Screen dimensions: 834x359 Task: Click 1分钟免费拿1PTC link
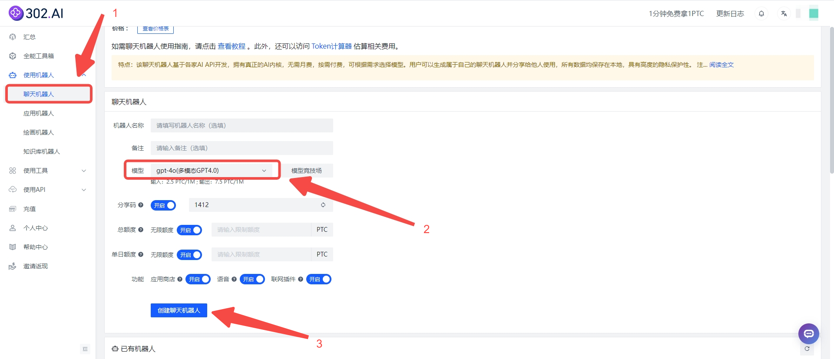click(676, 13)
